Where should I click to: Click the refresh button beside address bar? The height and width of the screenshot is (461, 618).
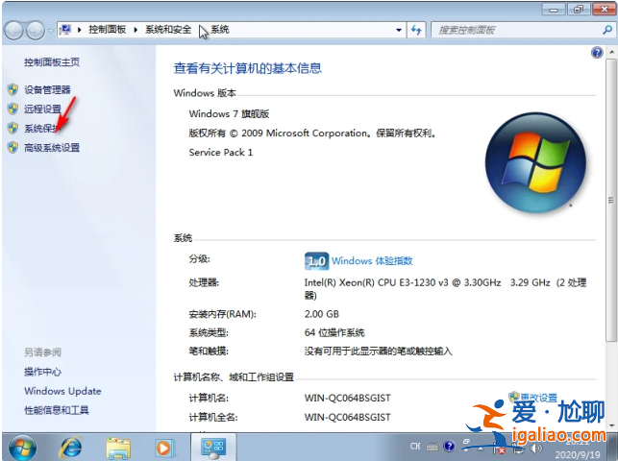coord(416,30)
